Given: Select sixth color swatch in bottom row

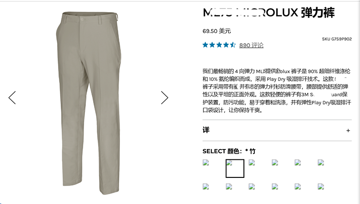Looking at the screenshot, I should [321, 186].
